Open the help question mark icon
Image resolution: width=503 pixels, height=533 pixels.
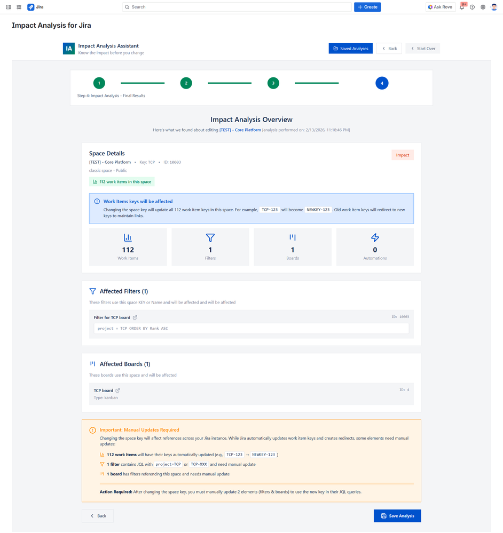coord(473,6)
